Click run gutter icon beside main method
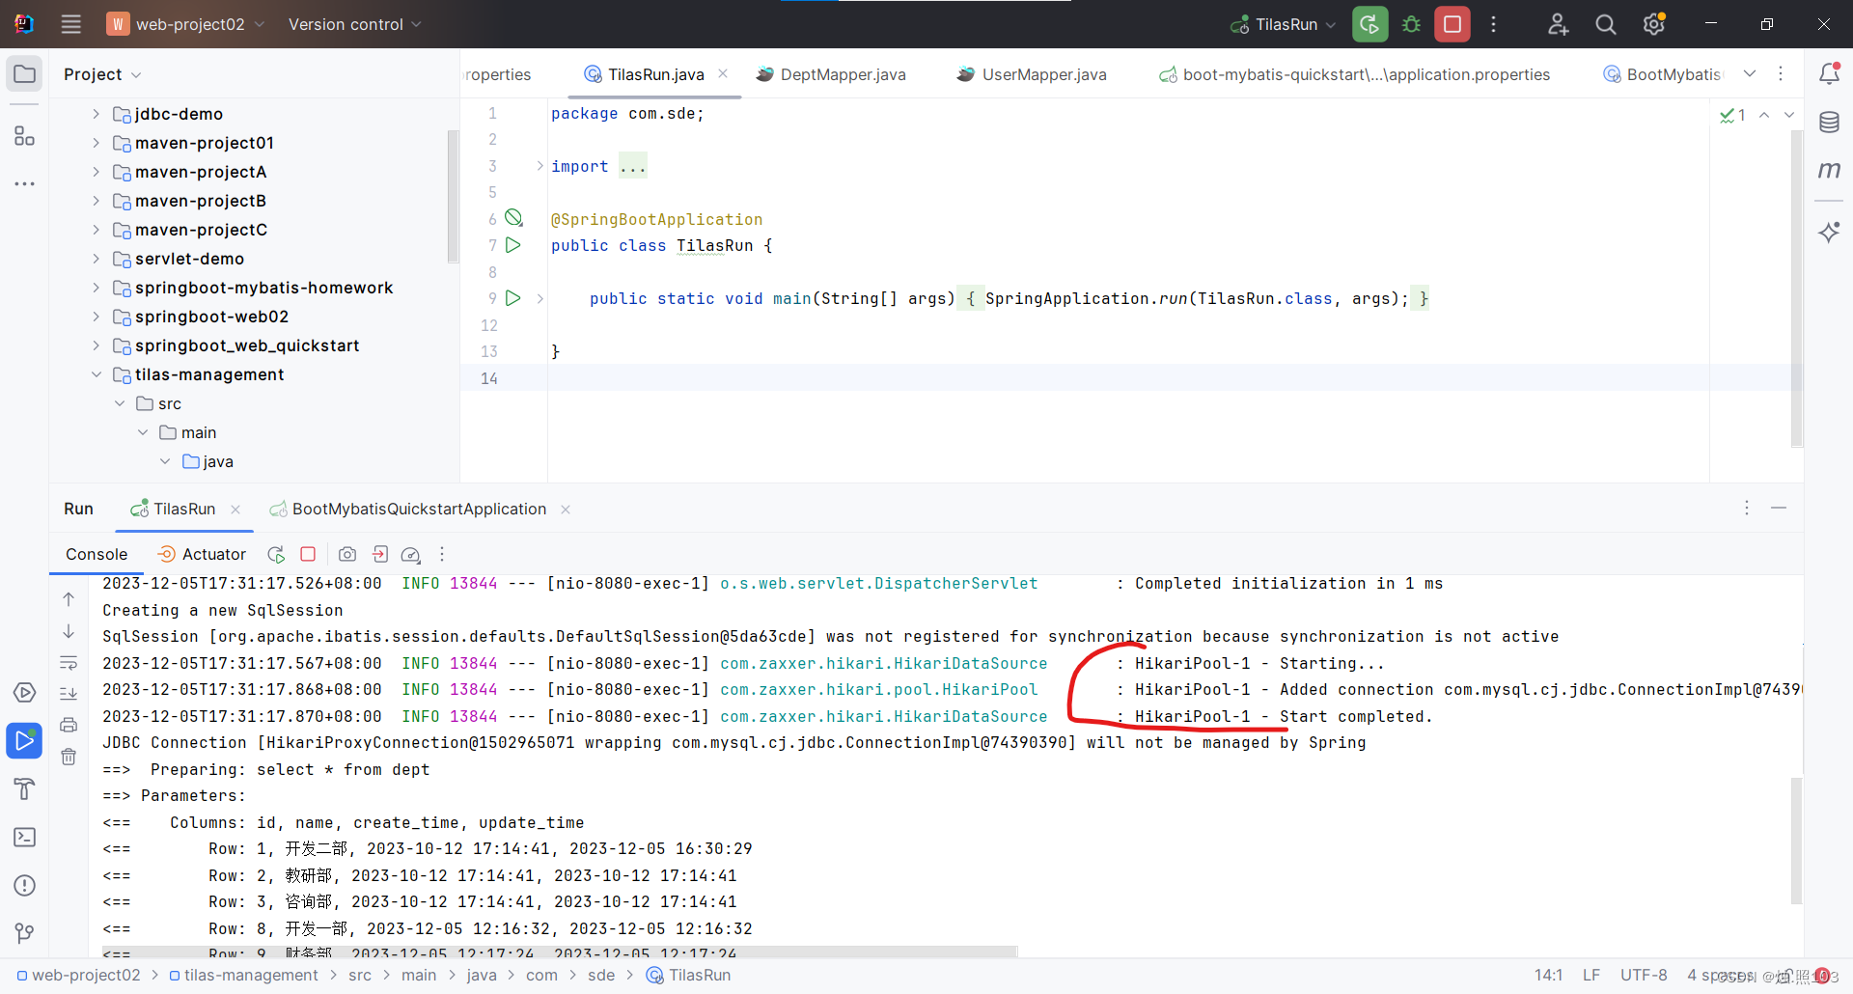The image size is (1853, 994). click(513, 298)
